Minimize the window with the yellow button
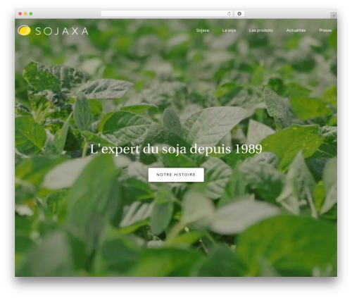The image size is (352, 298). tap(25, 14)
